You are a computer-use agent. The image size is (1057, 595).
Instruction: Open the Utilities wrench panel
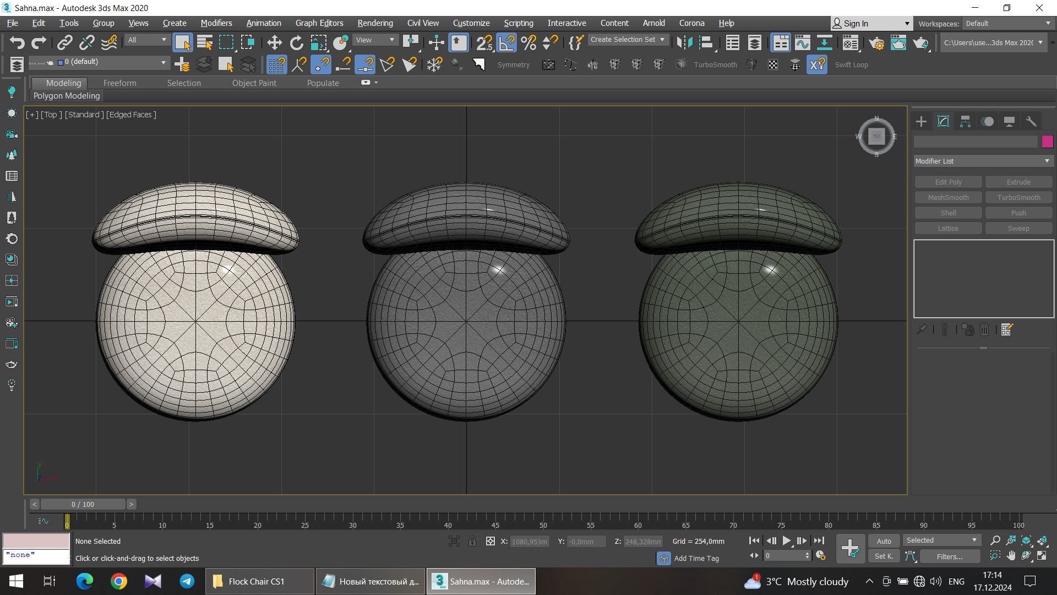1031,122
